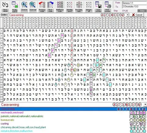Select the 'casting' list entry
147x133 pixels.
(x=5, y=123)
